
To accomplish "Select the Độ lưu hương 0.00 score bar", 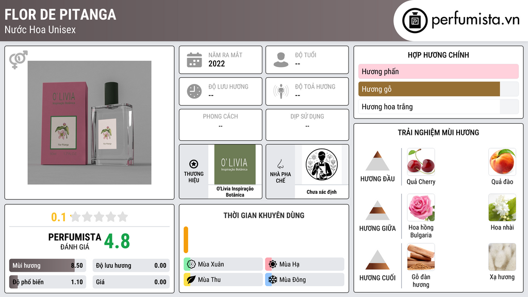I will click(131, 266).
